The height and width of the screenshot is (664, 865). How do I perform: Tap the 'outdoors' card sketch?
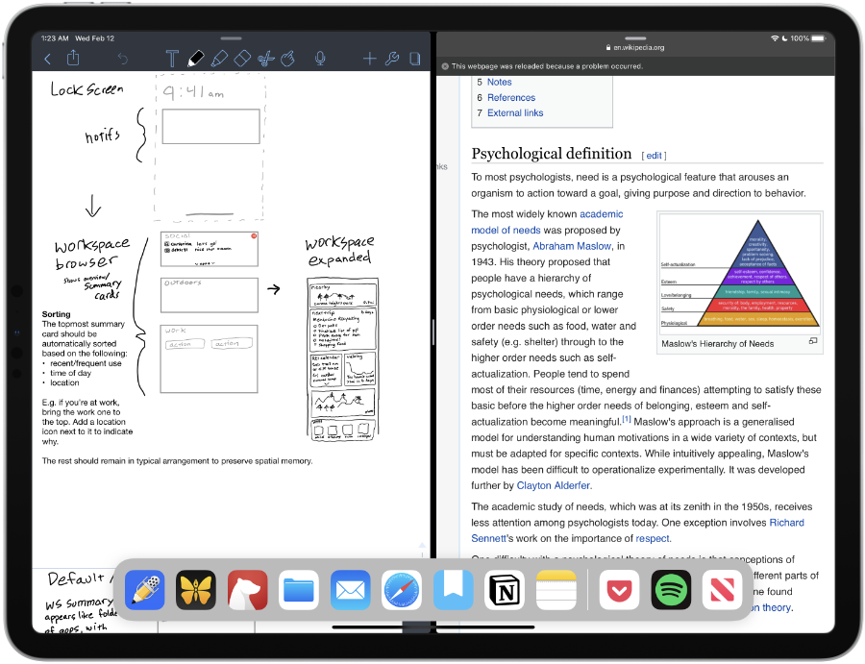tap(210, 295)
